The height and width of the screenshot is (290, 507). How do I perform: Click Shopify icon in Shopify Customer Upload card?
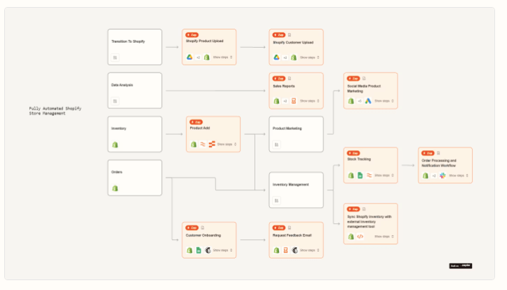click(x=294, y=58)
